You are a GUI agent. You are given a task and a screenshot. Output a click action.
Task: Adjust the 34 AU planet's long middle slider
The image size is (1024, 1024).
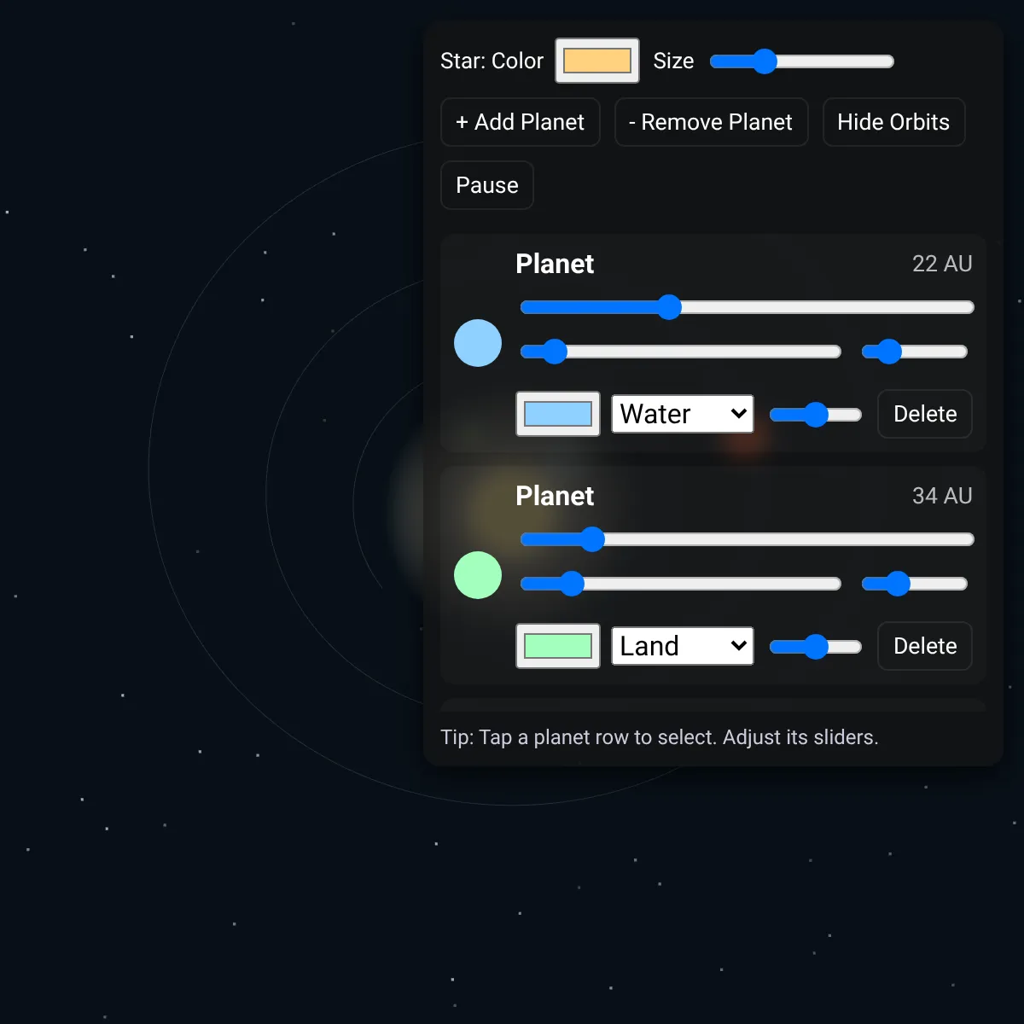pyautogui.click(x=681, y=584)
